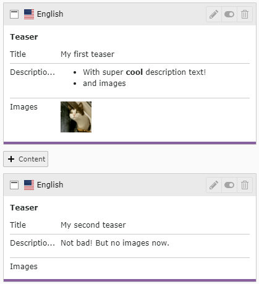Click the 'With super cool description text!' bullet
This screenshot has width=259, height=284.
tap(145, 72)
